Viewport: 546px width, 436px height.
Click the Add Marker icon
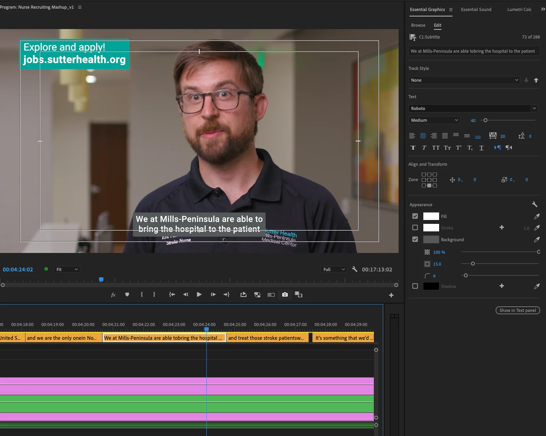pos(127,295)
